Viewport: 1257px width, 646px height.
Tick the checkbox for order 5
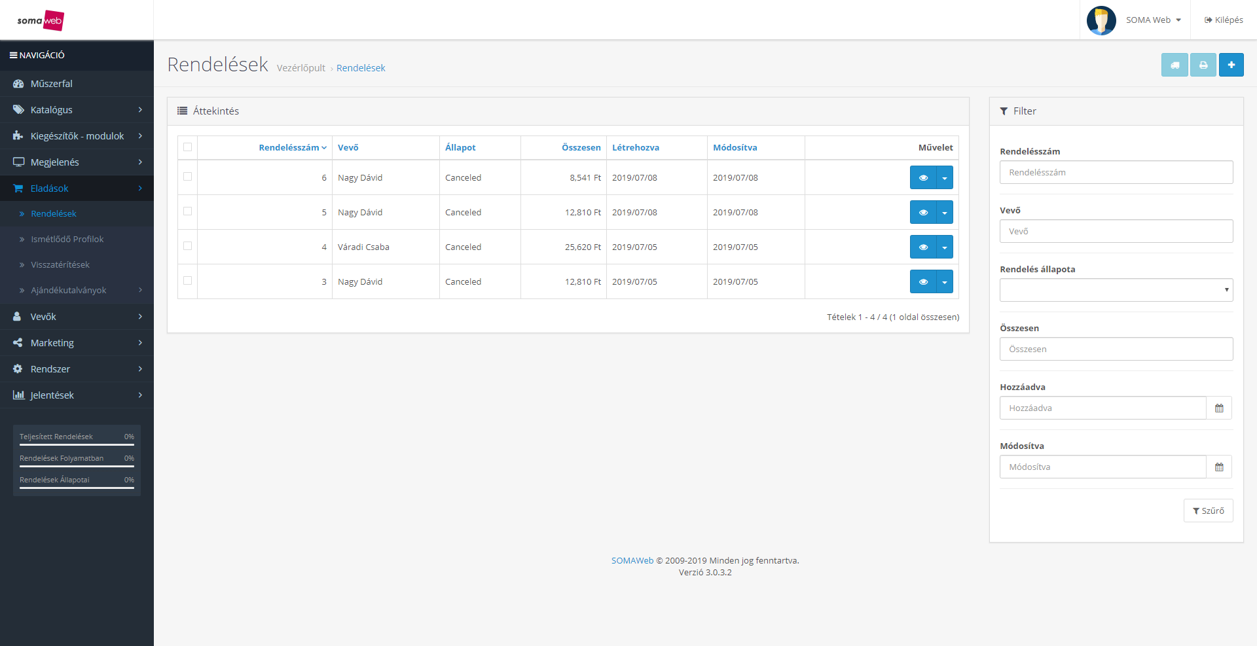click(188, 211)
